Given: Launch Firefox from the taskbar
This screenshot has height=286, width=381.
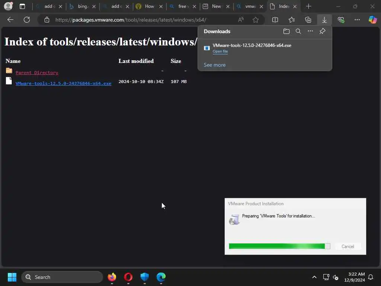Looking at the screenshot, I should coord(112,277).
